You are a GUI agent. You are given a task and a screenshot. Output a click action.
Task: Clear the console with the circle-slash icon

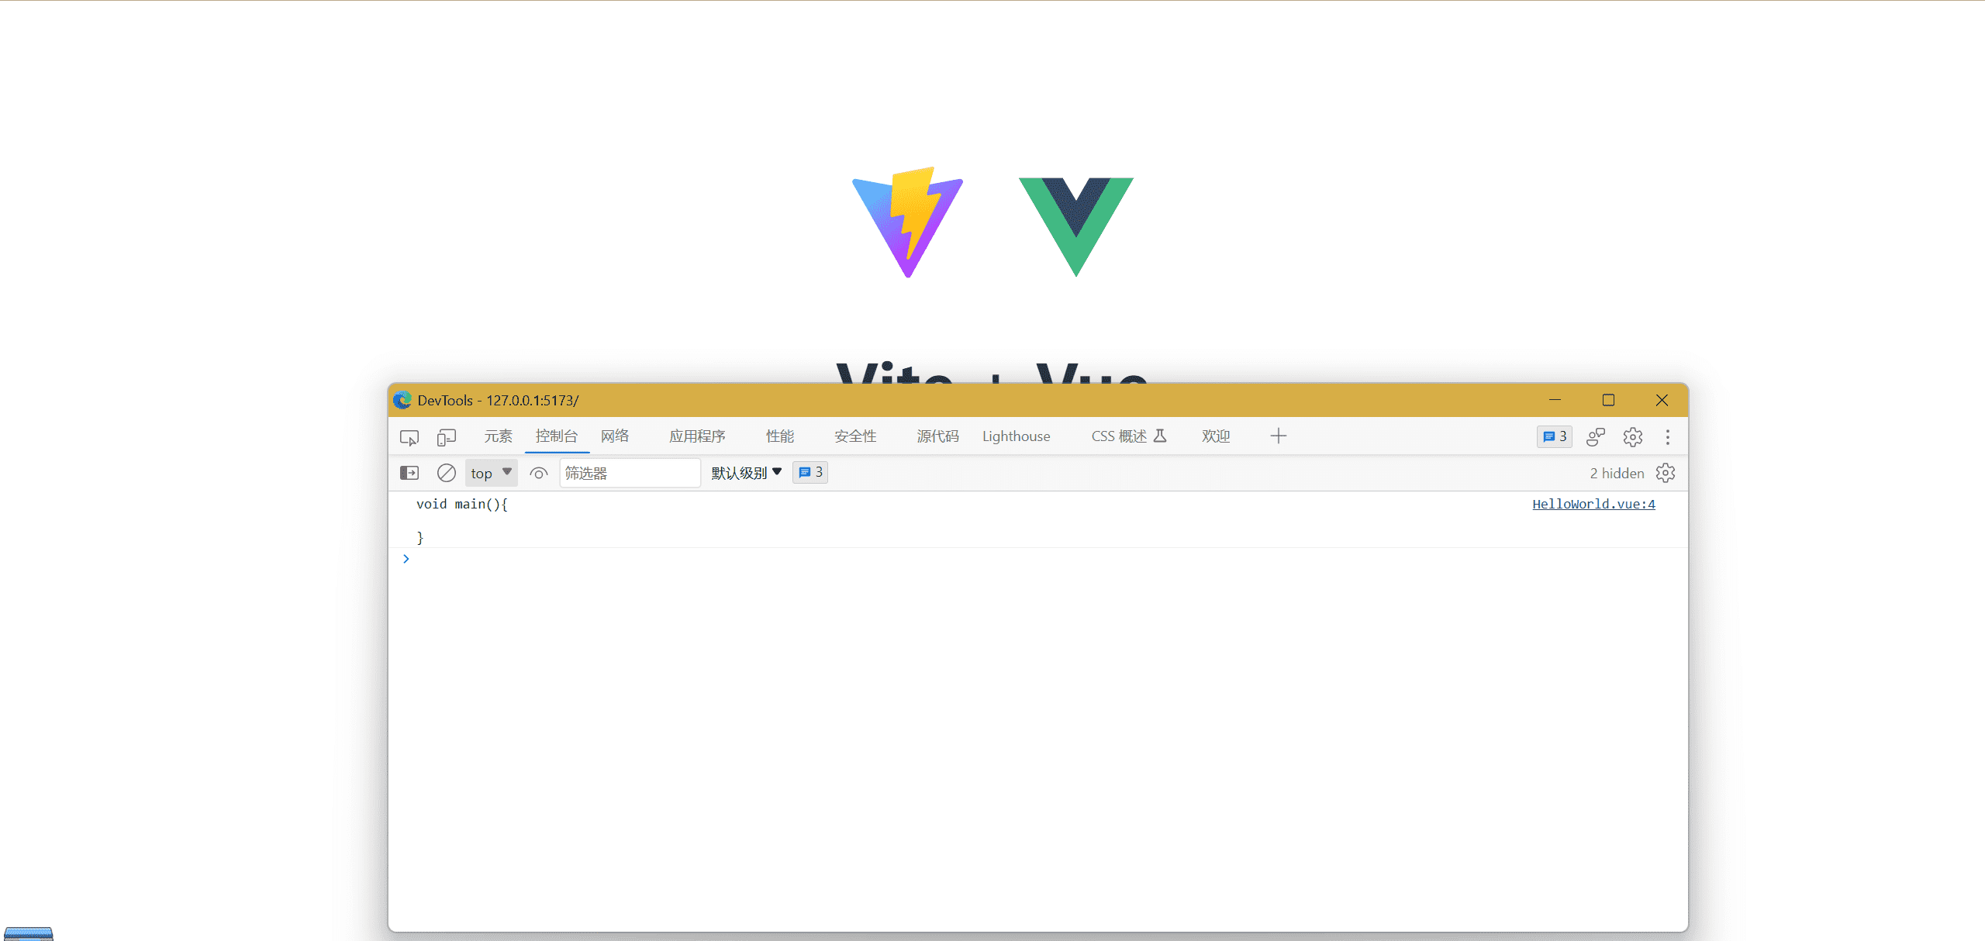pyautogui.click(x=447, y=473)
